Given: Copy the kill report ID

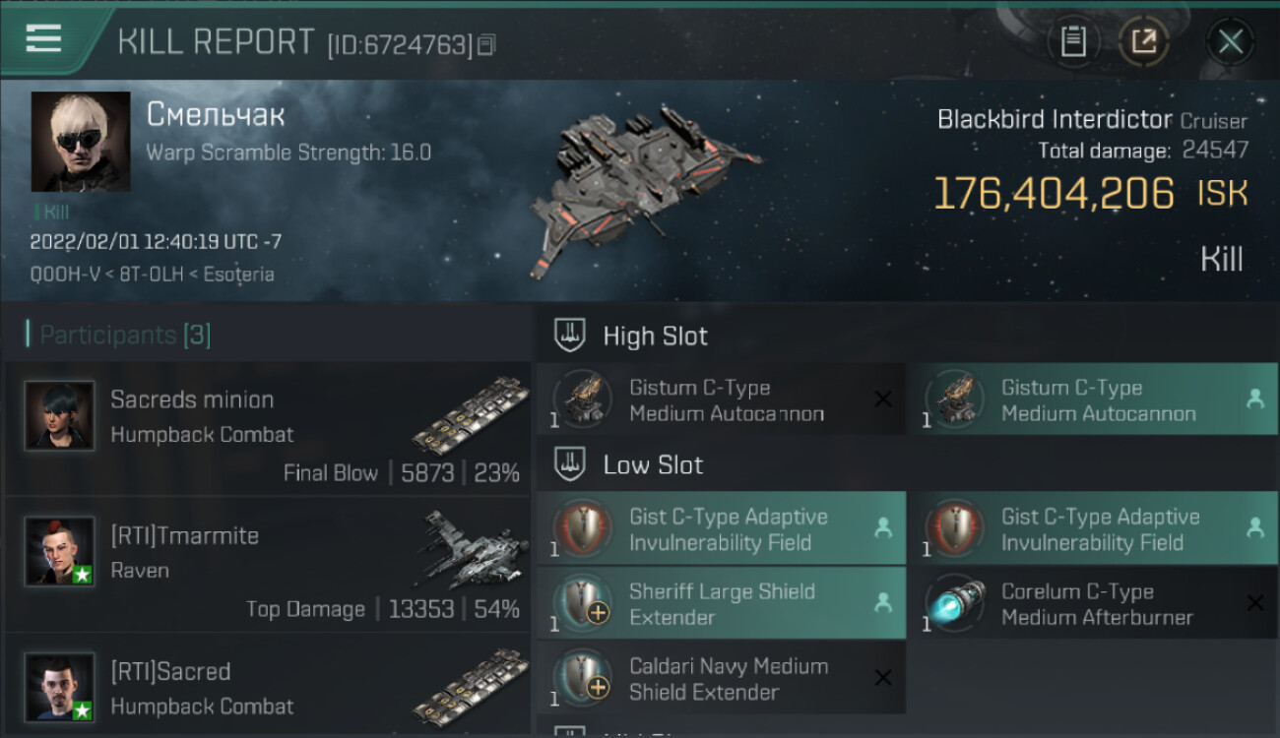Looking at the screenshot, I should [x=487, y=44].
